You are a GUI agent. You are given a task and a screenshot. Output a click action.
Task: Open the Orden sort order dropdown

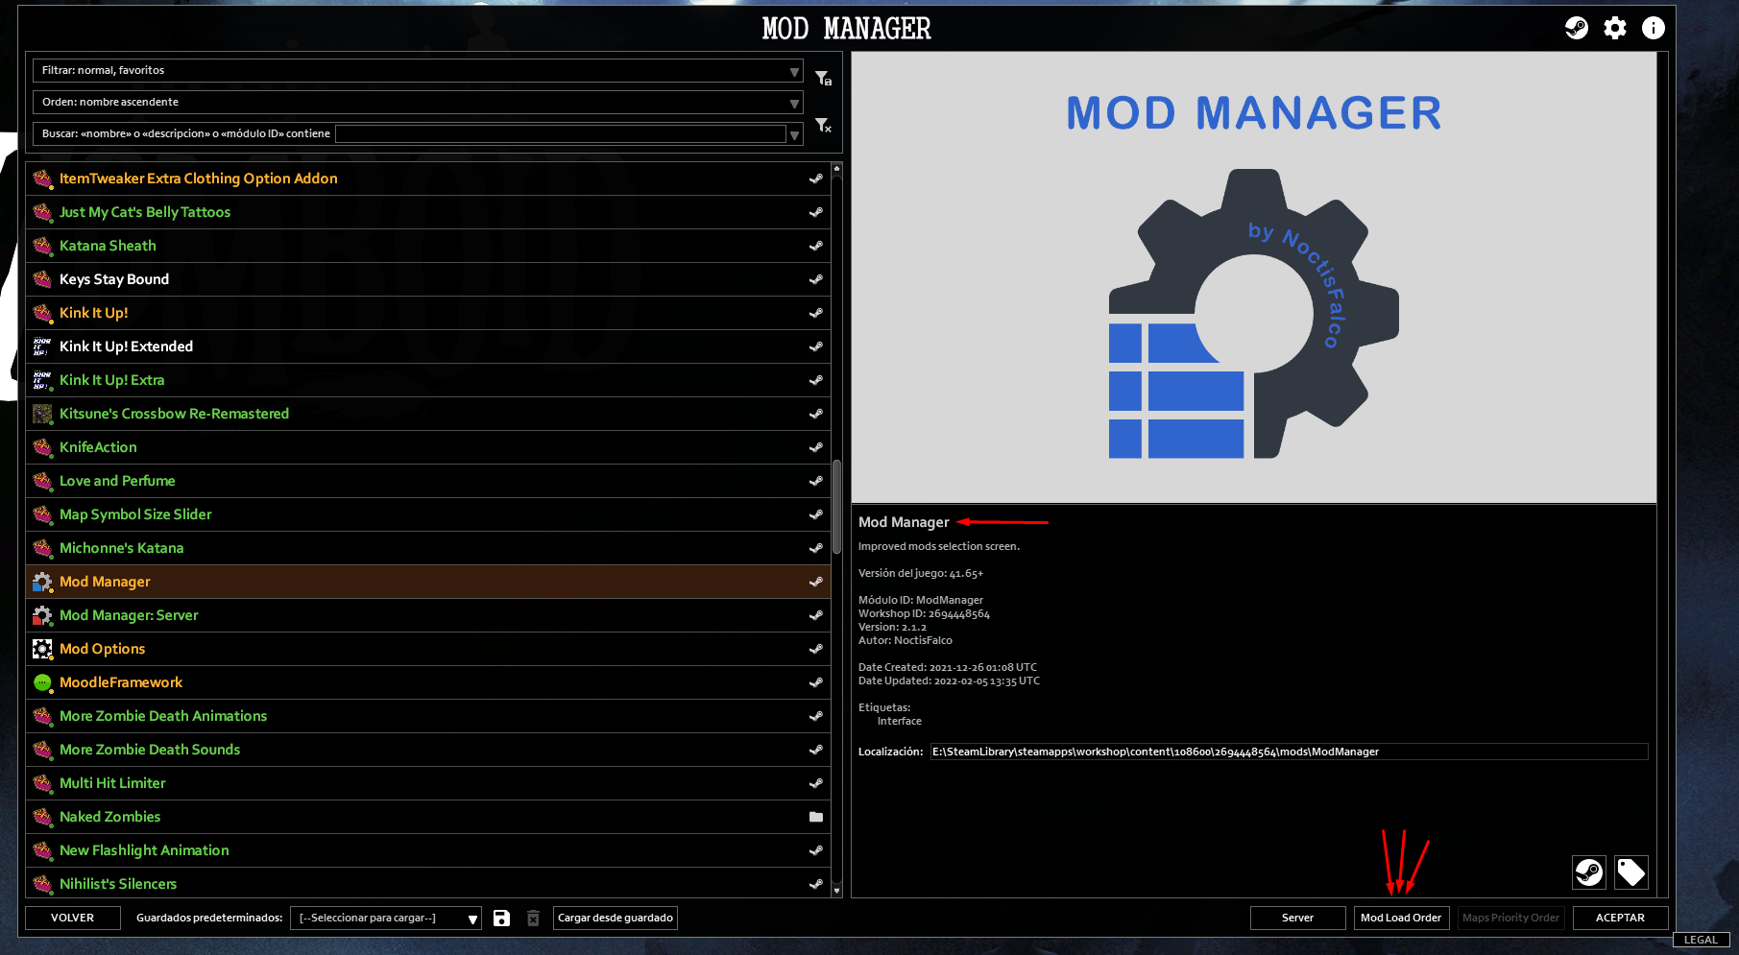[x=793, y=103]
